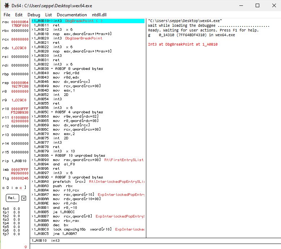The image size is (281, 249).
Task: Click the rbx register label
Action: pos(5,31)
